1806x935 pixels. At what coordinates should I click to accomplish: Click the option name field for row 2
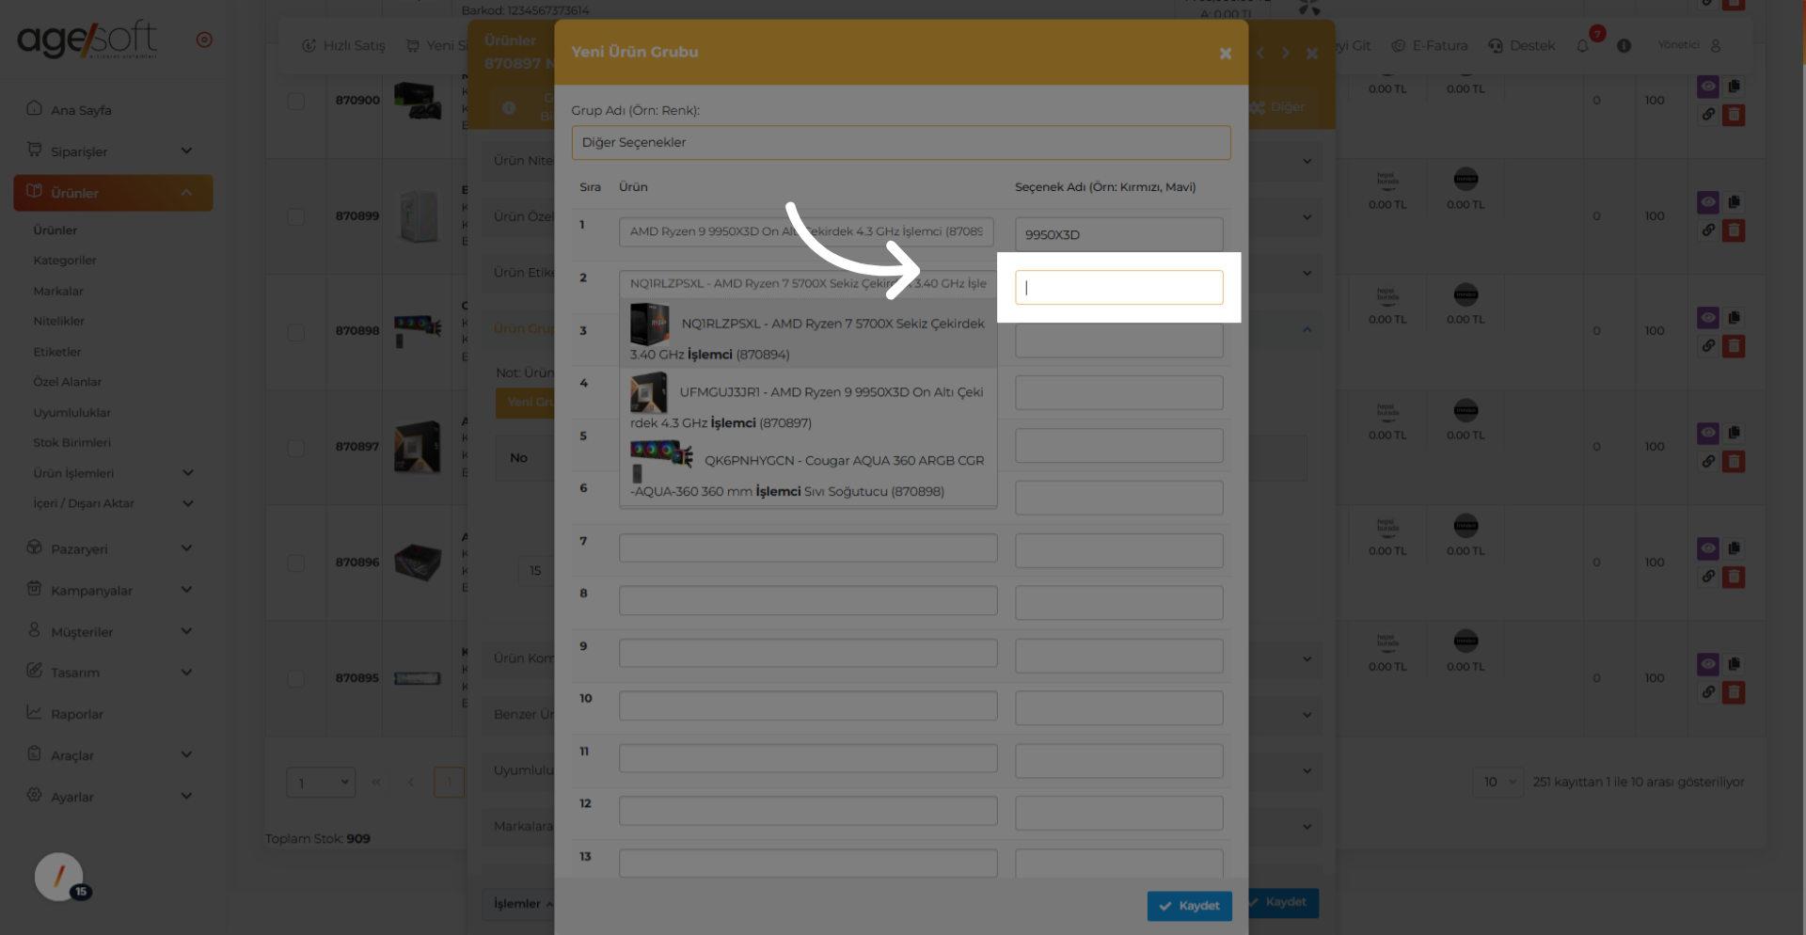click(x=1119, y=288)
